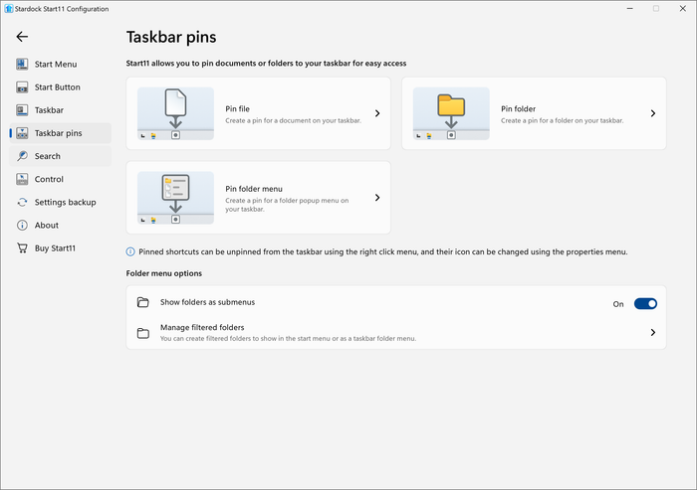Open the About info icon
Screen dimensions: 697x490
coord(22,225)
